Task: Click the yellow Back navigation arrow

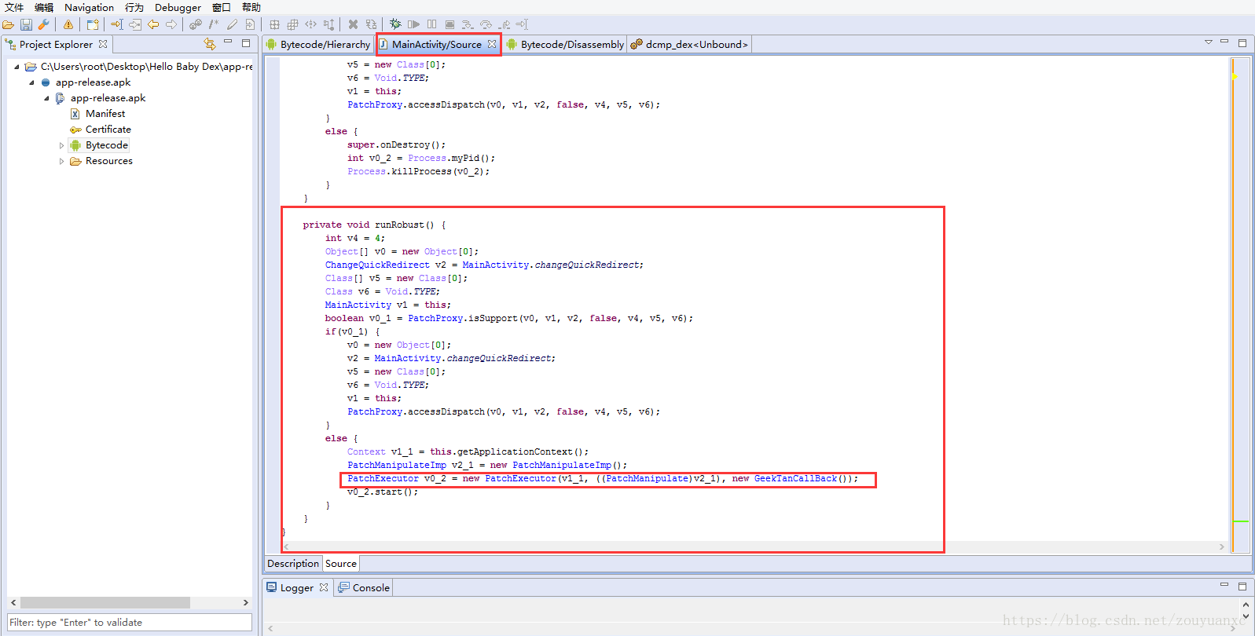Action: pyautogui.click(x=152, y=24)
